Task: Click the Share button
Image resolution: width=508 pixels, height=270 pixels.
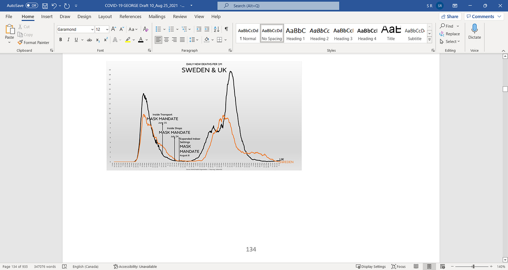Action: click(450, 16)
